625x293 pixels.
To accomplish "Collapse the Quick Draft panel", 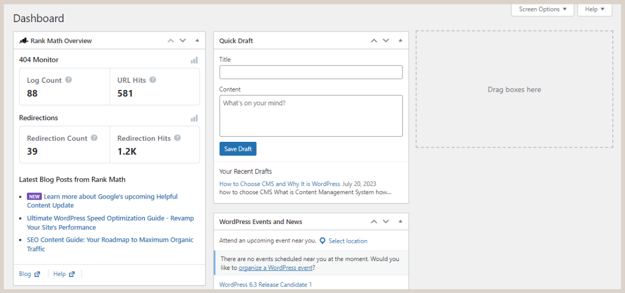I will (400, 41).
